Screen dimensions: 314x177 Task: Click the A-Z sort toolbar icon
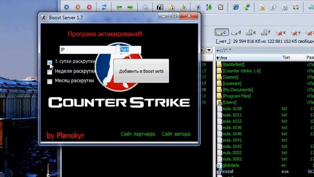coord(209,7)
